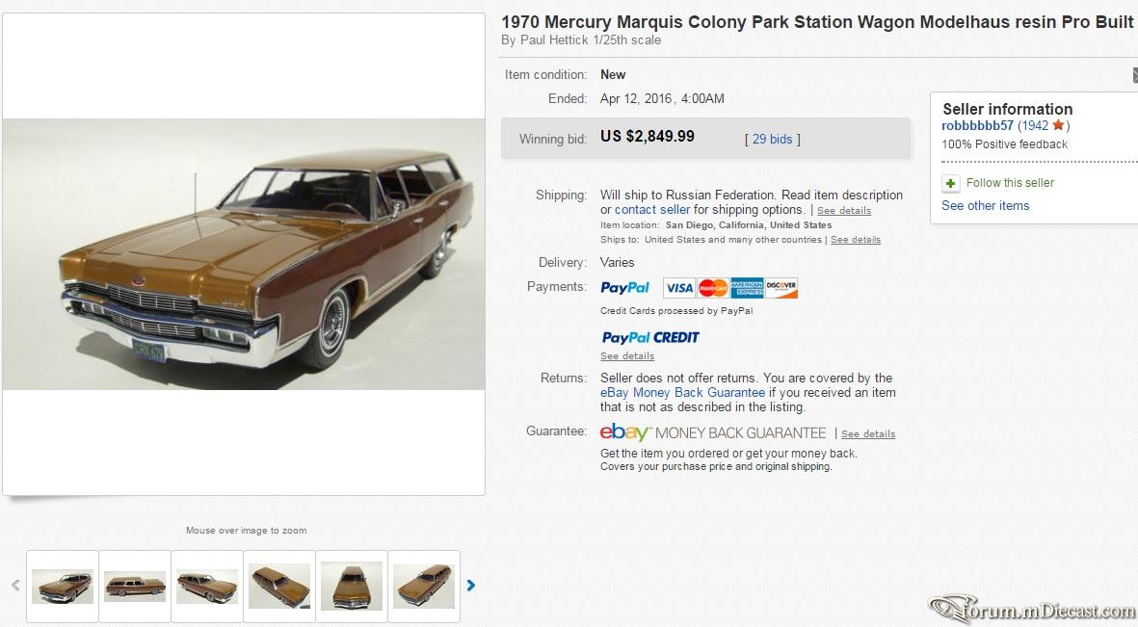This screenshot has width=1138, height=627.
Task: Open the 29 bids history link
Action: (x=772, y=139)
